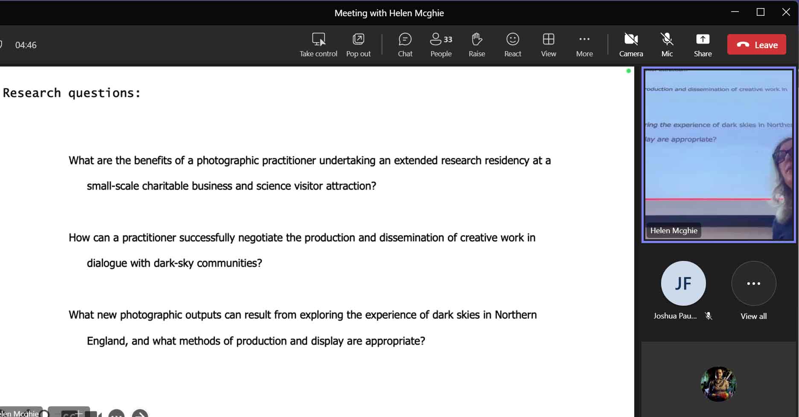The width and height of the screenshot is (799, 417).
Task: Open the View layout menu
Action: pos(548,45)
